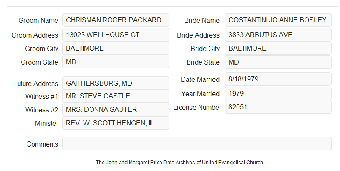Click the Groom Name label
The image size is (340, 171).
(38, 20)
